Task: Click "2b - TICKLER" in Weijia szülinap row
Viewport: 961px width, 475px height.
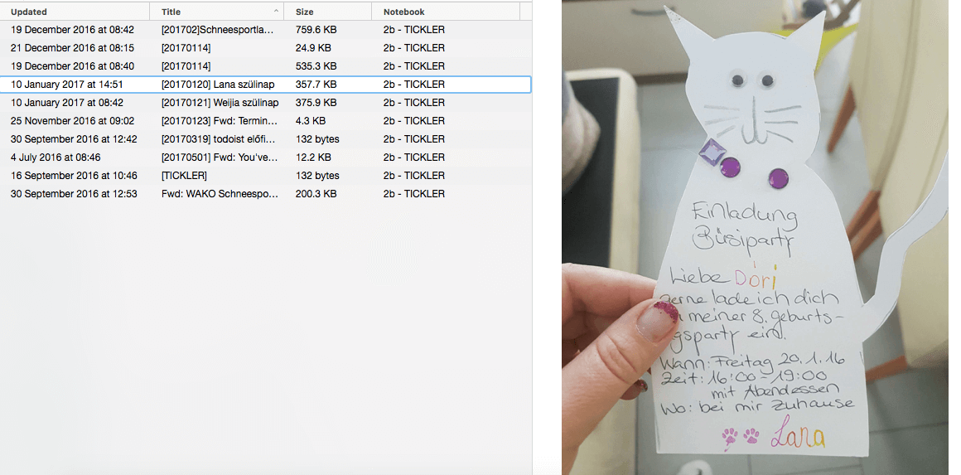Action: coord(413,102)
